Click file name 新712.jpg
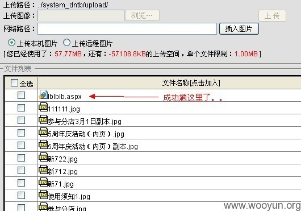The image size is (301, 211). click(62, 172)
